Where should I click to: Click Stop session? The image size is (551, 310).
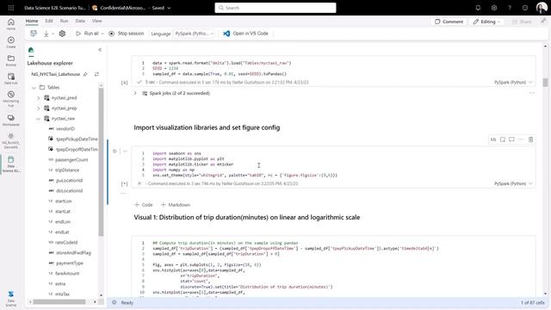point(127,34)
